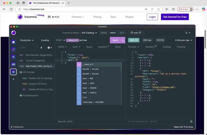Select the rocket workspace icon
Image resolution: width=207 pixels, height=135 pixels.
click(x=13, y=49)
